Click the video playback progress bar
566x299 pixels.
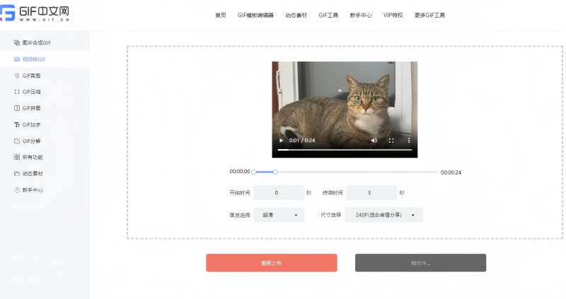(x=345, y=150)
